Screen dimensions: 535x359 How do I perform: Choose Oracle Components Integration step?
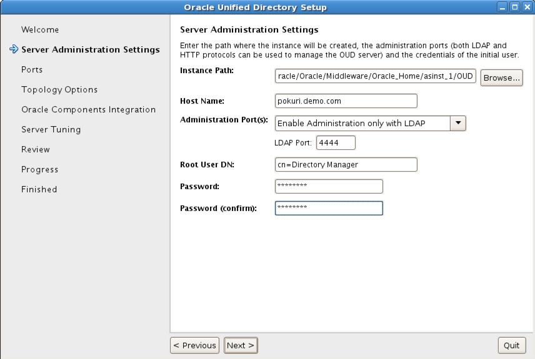pos(88,109)
